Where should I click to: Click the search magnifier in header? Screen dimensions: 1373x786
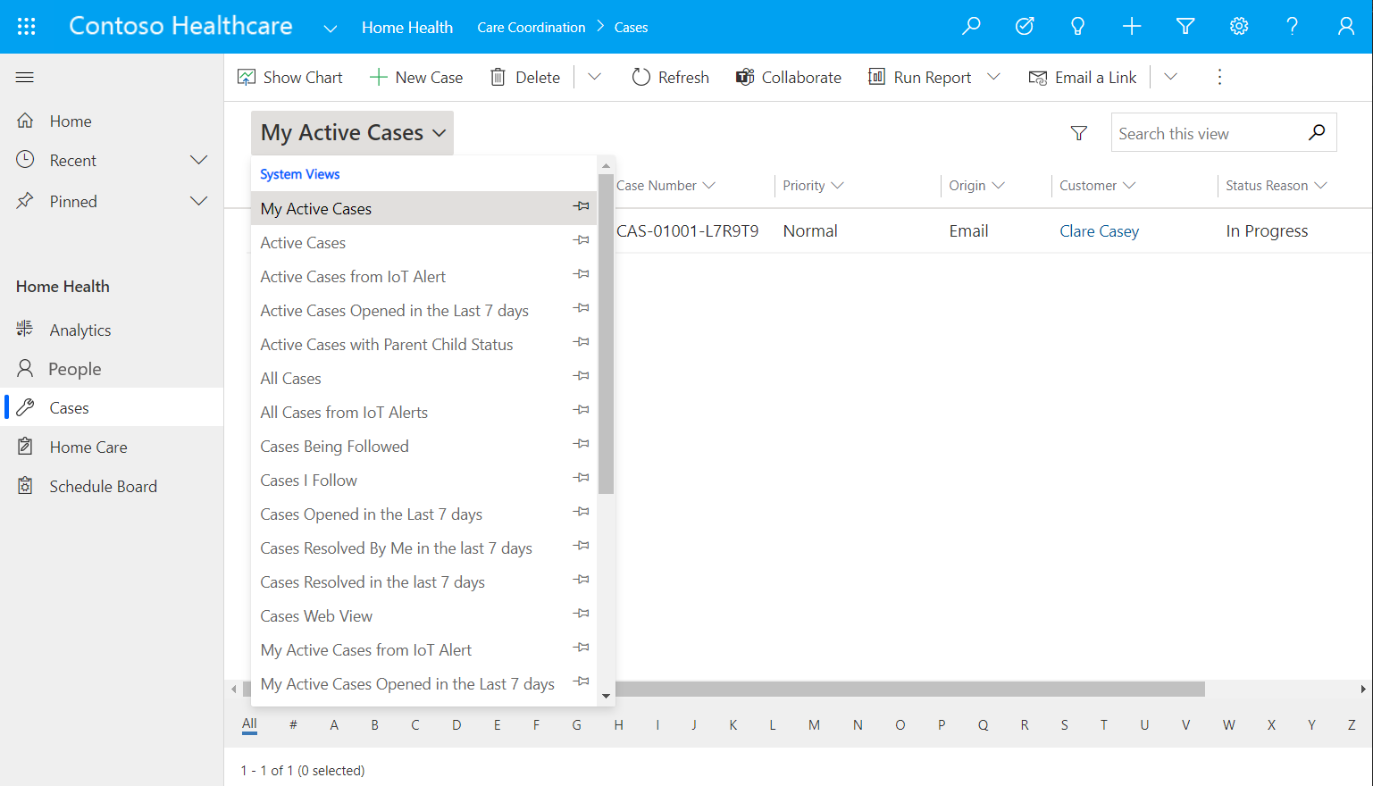pos(971,27)
